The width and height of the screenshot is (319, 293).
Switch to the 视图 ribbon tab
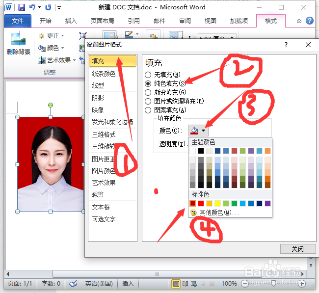(x=210, y=21)
